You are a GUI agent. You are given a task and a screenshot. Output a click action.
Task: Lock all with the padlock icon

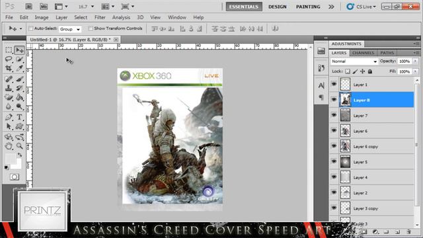click(x=370, y=71)
